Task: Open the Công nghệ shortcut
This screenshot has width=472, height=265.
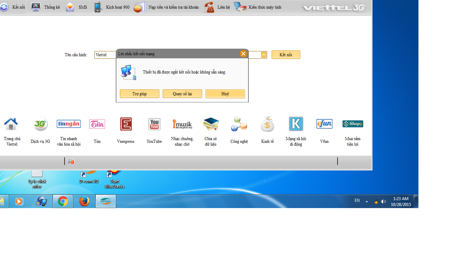Action: tap(239, 130)
